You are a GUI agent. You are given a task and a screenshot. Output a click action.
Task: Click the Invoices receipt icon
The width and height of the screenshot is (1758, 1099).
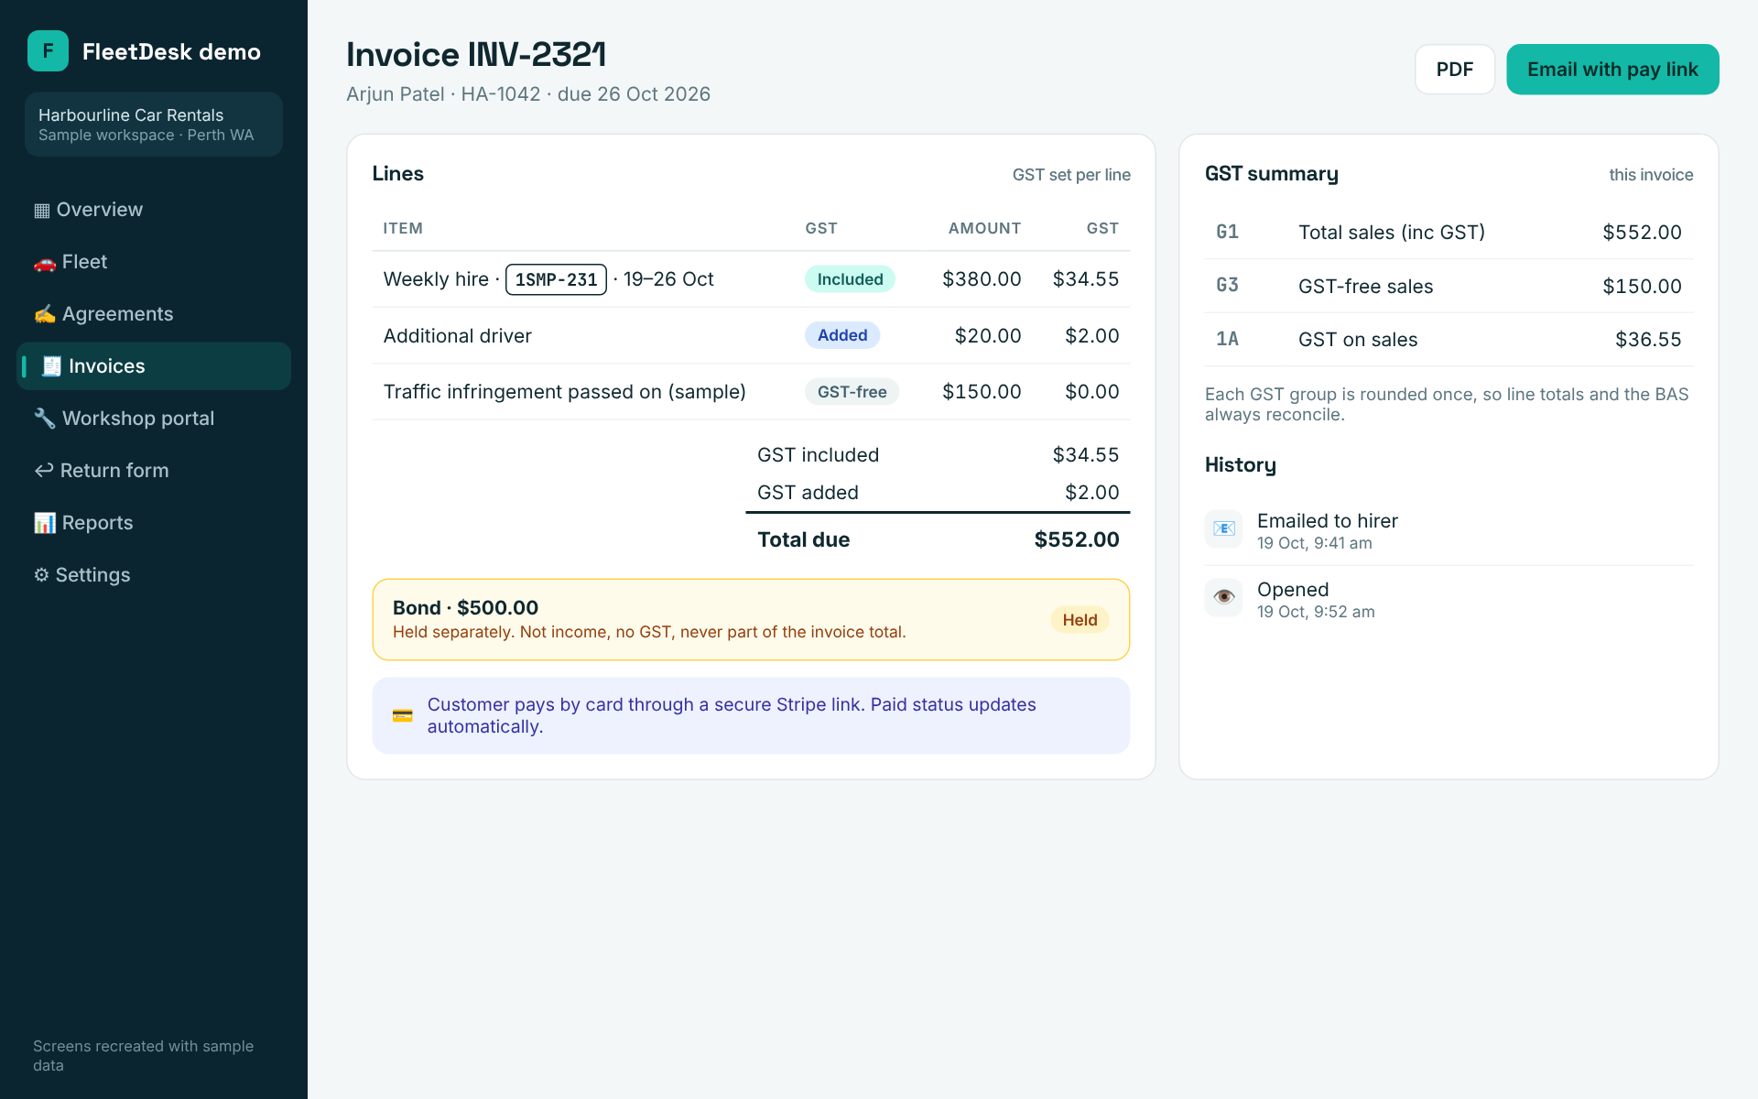point(51,366)
